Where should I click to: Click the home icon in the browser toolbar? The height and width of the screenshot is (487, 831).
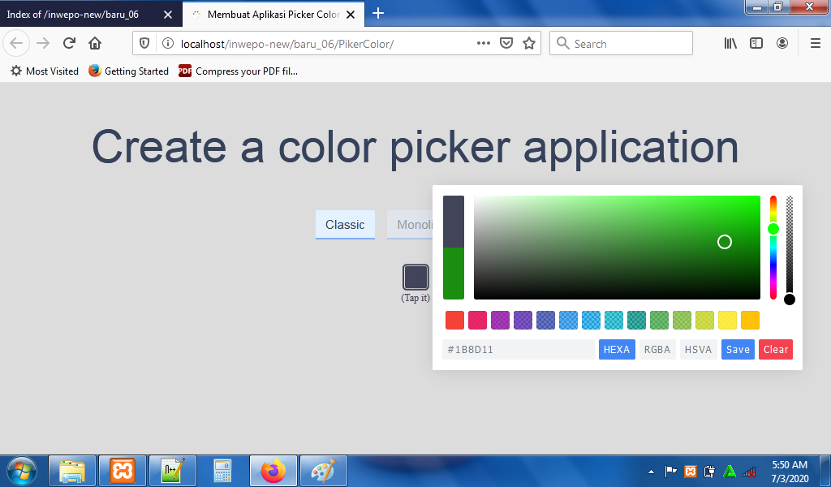tap(93, 43)
